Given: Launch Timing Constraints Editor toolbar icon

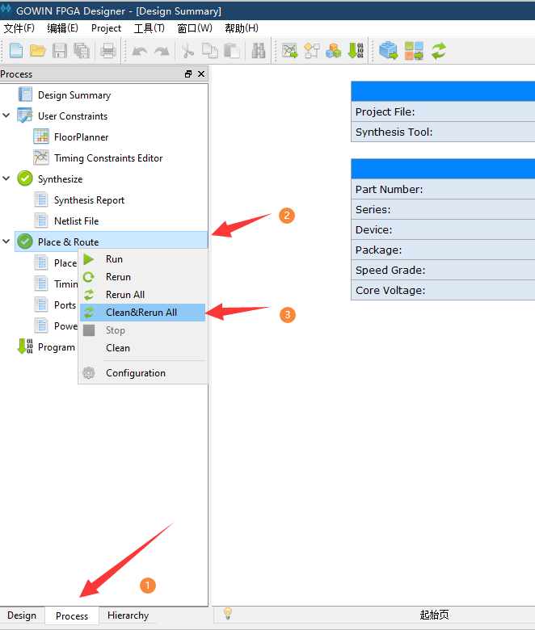Looking at the screenshot, I should (290, 51).
